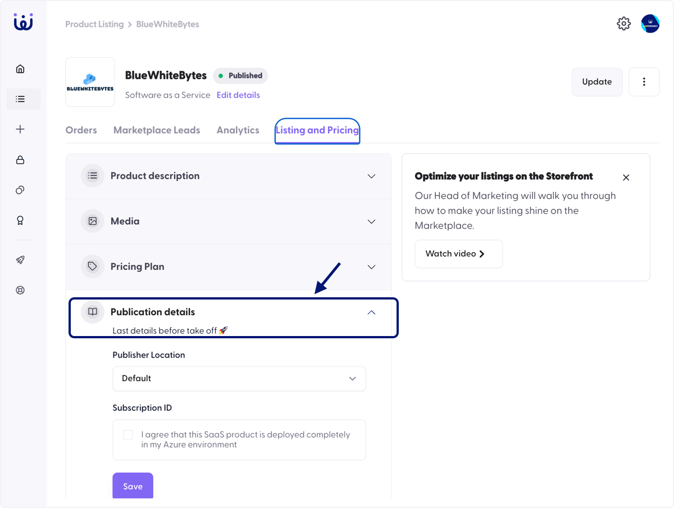This screenshot has width=674, height=508.
Task: Open the Home icon in sidebar
Action: point(20,69)
